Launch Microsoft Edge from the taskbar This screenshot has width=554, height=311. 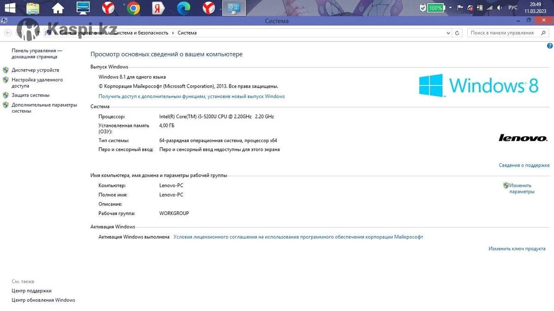click(x=184, y=8)
